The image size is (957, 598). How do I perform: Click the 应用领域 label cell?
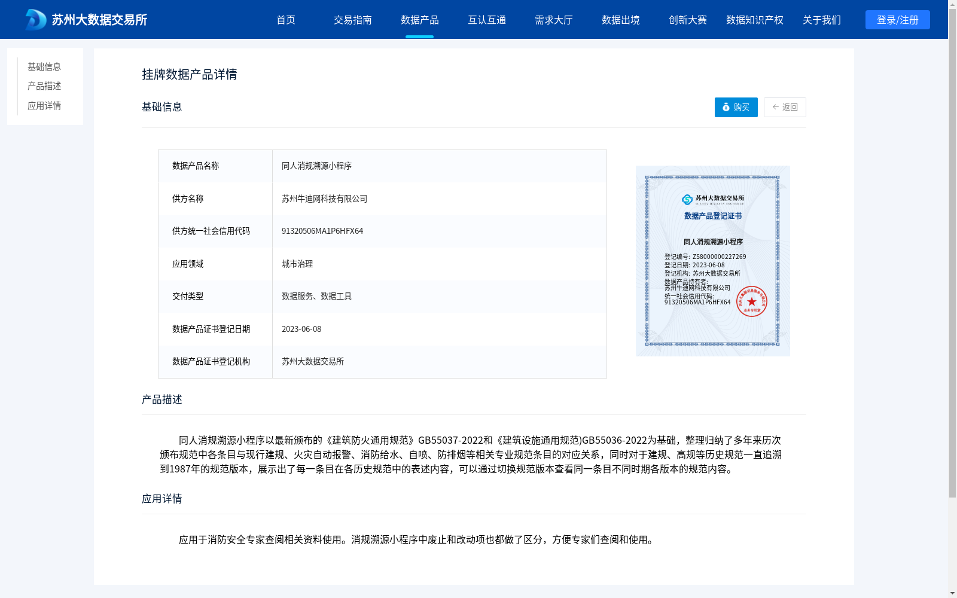(215, 264)
